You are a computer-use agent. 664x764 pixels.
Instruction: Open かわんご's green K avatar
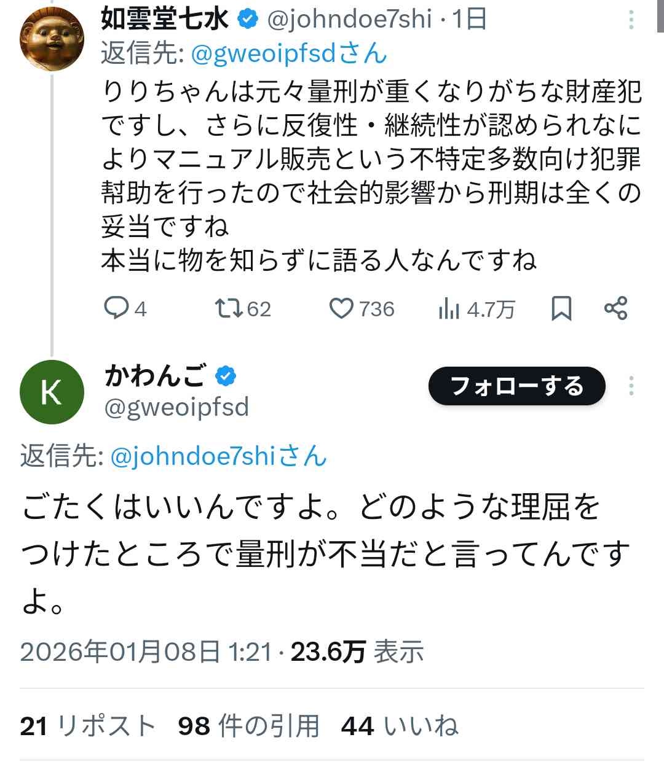52,392
